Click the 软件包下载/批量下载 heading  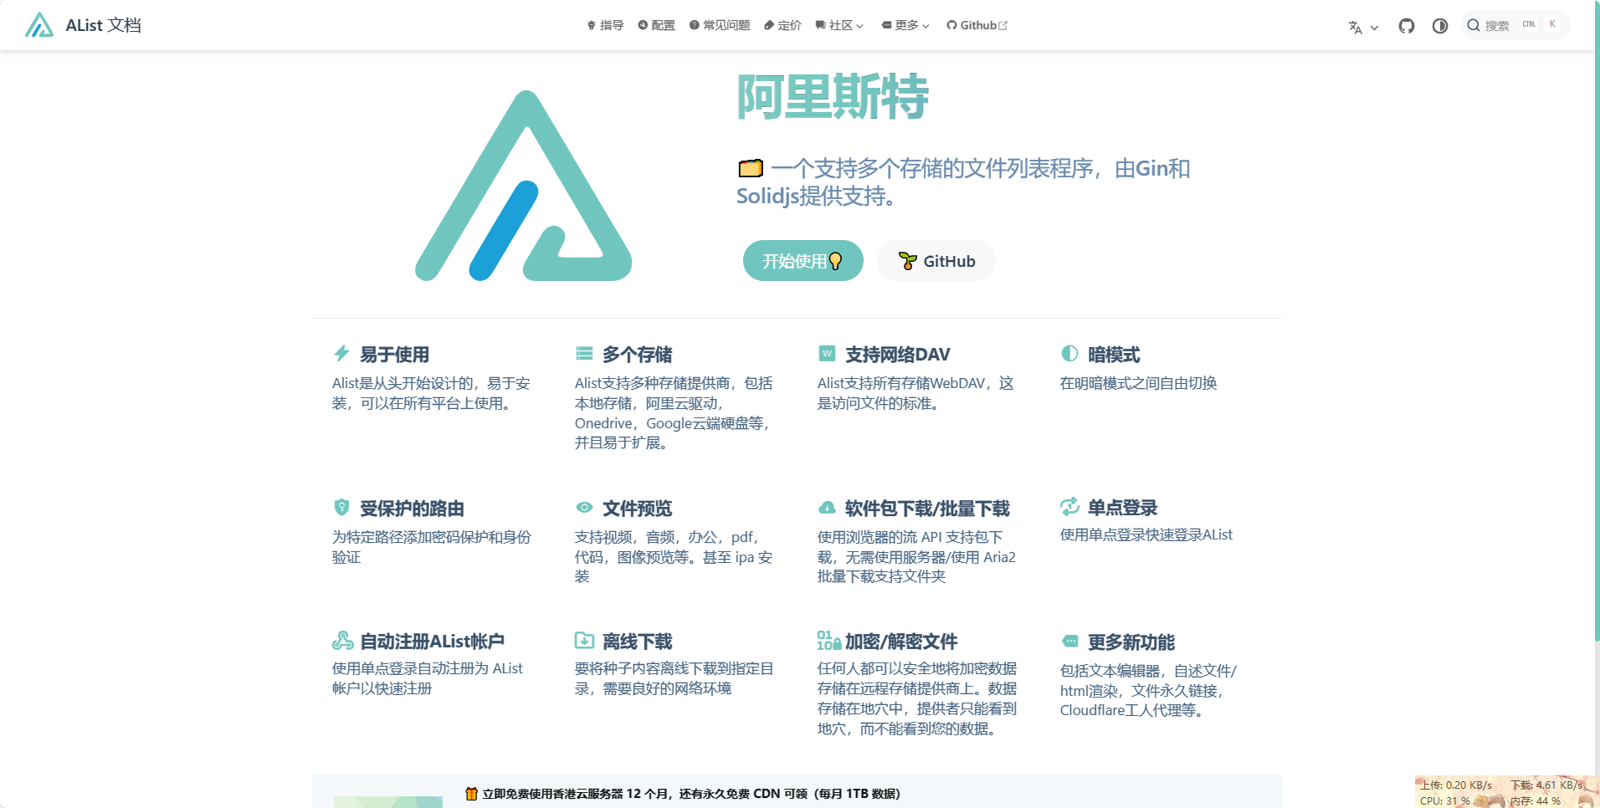[x=927, y=509]
